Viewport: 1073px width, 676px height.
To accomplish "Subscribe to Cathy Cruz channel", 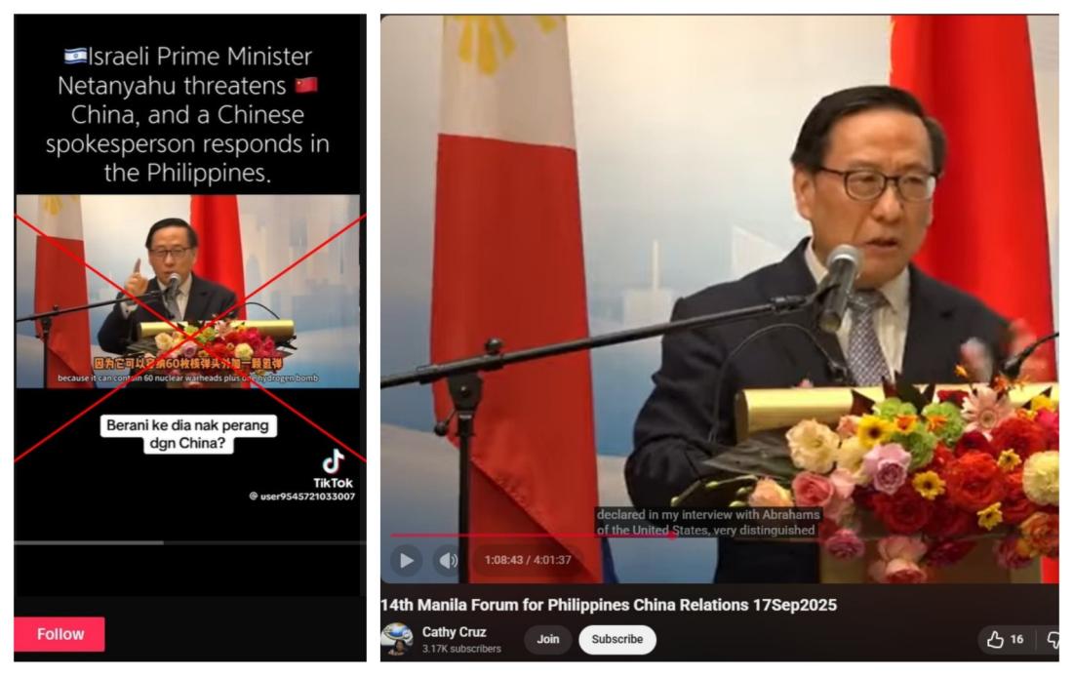I will click(x=617, y=639).
